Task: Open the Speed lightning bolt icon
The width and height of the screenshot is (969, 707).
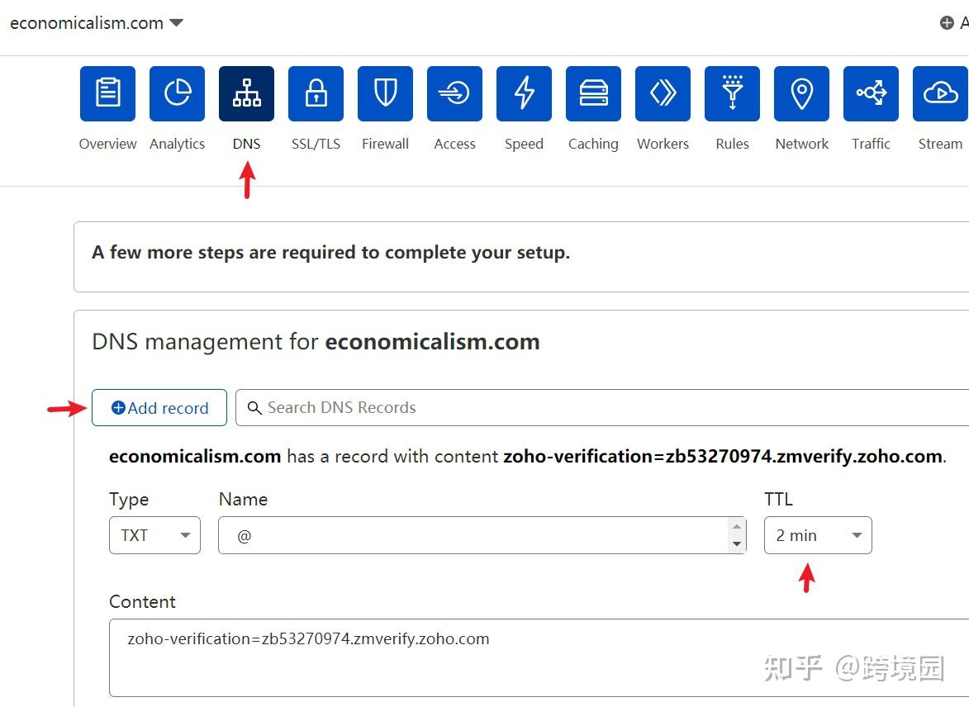Action: coord(524,93)
